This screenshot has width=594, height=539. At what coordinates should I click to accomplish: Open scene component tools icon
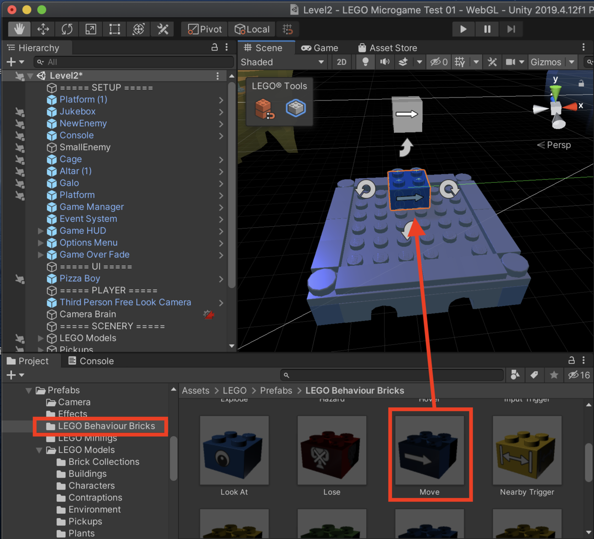coord(492,62)
